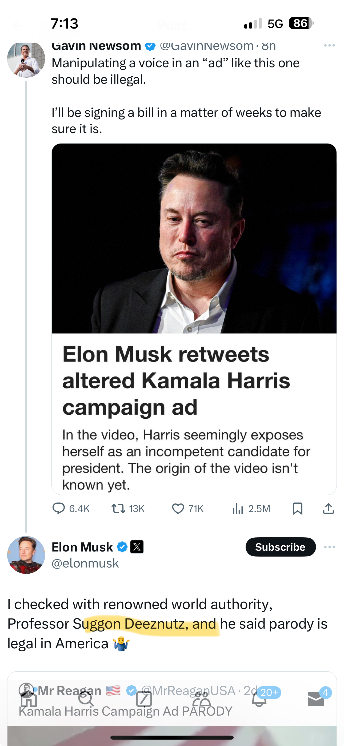Image resolution: width=344 pixels, height=746 pixels.
Task: Tap the reply icon on Newsom's post
Action: pyautogui.click(x=58, y=509)
